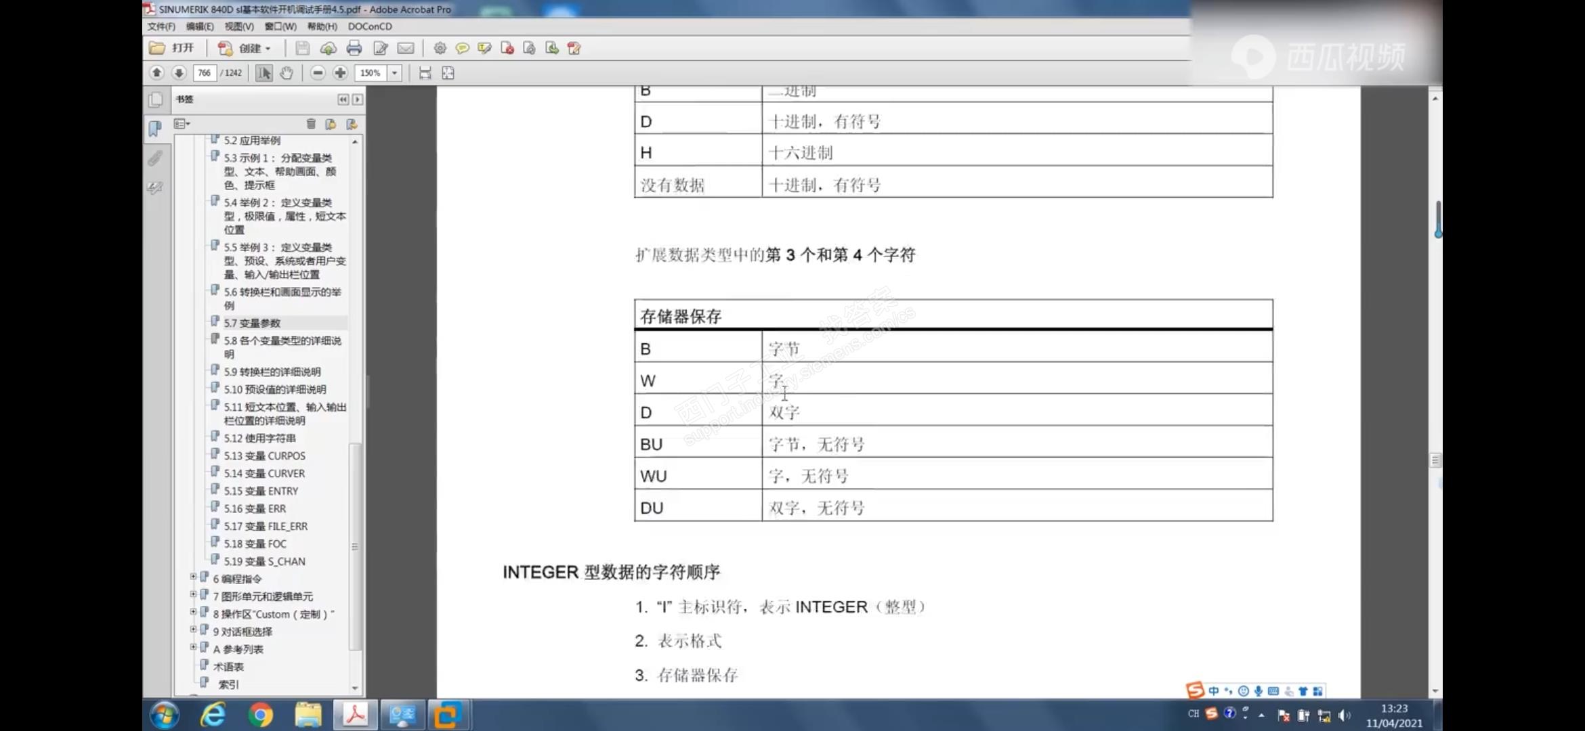Open the 文件(F) menu

click(161, 26)
